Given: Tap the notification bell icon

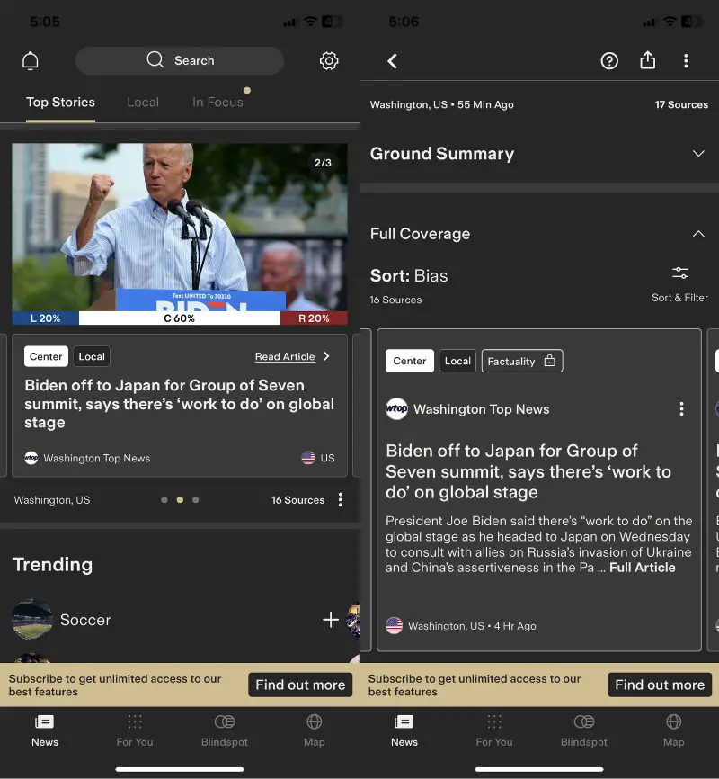Looking at the screenshot, I should coord(31,61).
